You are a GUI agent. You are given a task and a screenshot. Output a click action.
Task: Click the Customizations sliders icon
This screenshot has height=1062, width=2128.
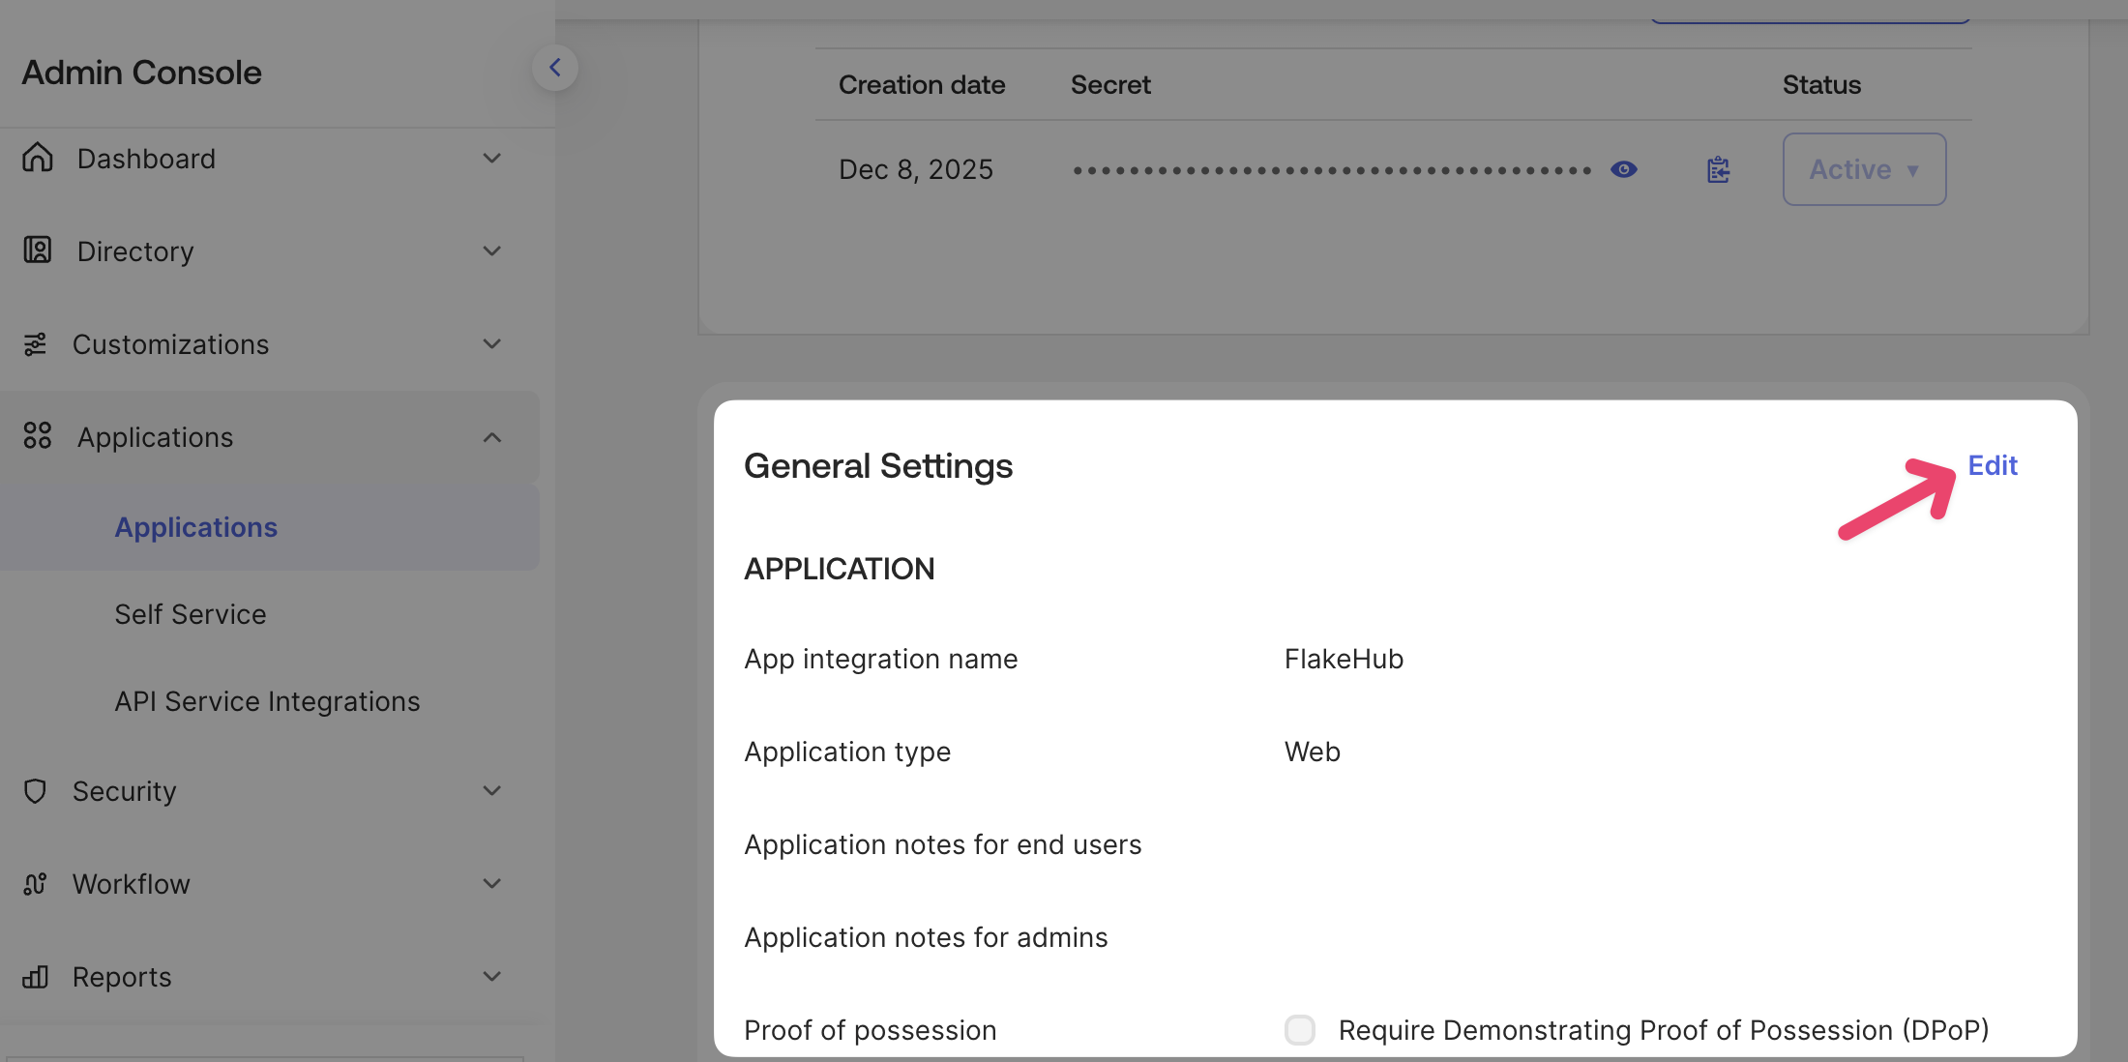[37, 344]
